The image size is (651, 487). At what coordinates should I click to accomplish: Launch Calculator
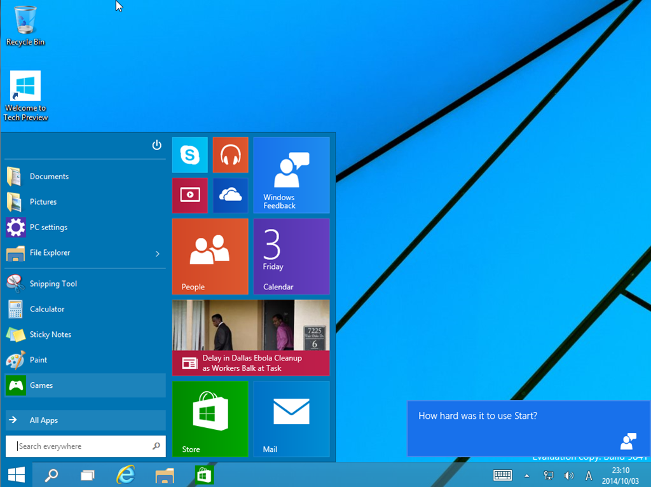click(85, 309)
